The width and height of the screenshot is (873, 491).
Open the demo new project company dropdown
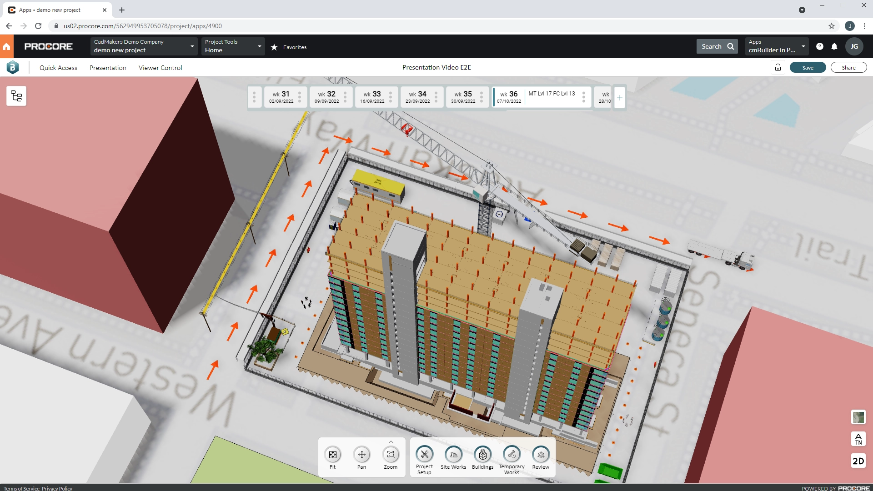coord(191,46)
